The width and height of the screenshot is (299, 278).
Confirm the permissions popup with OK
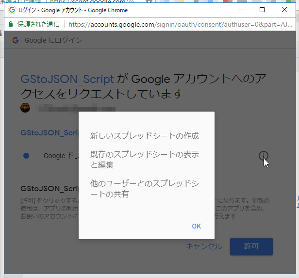click(x=196, y=226)
